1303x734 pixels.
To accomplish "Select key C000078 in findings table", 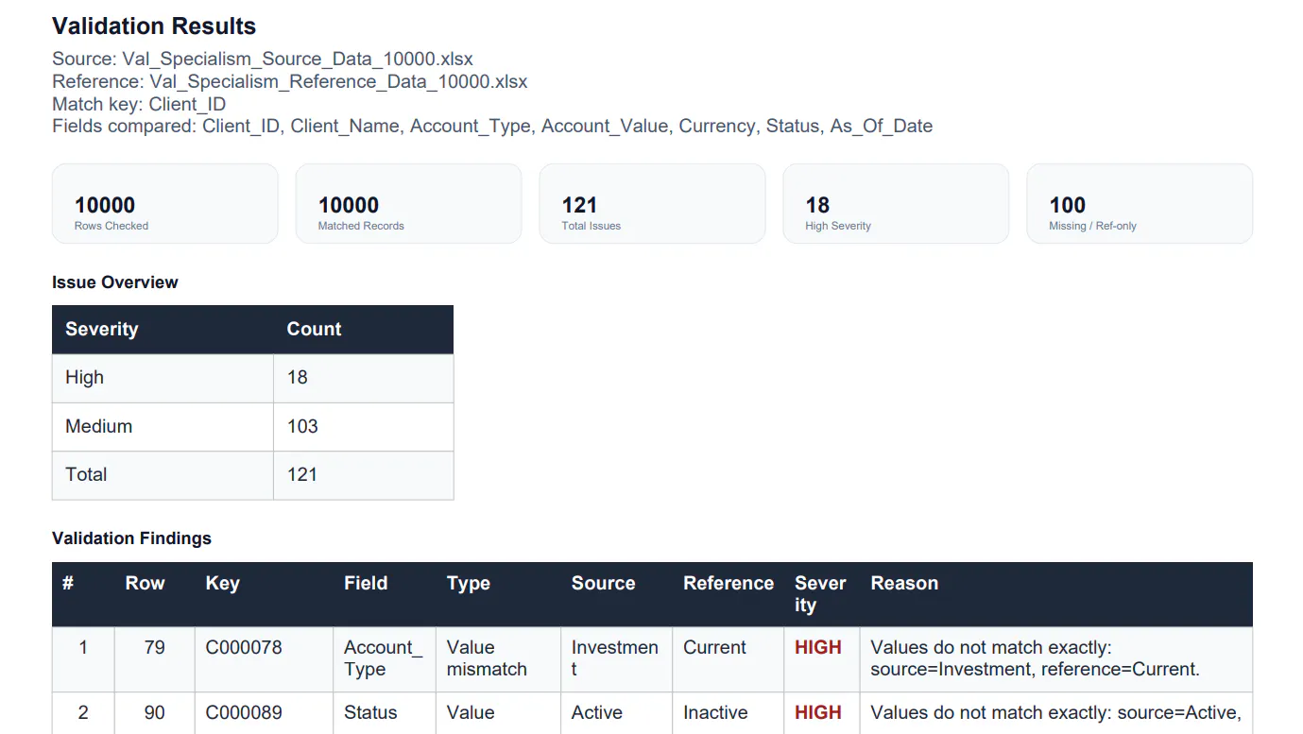I will pyautogui.click(x=244, y=648).
